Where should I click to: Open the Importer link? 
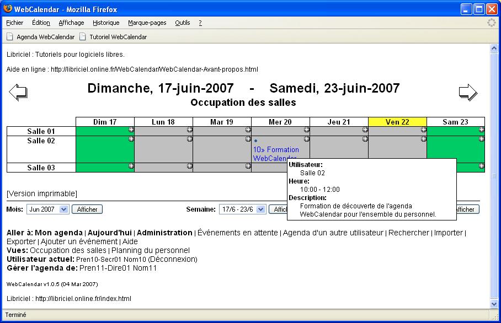point(448,233)
